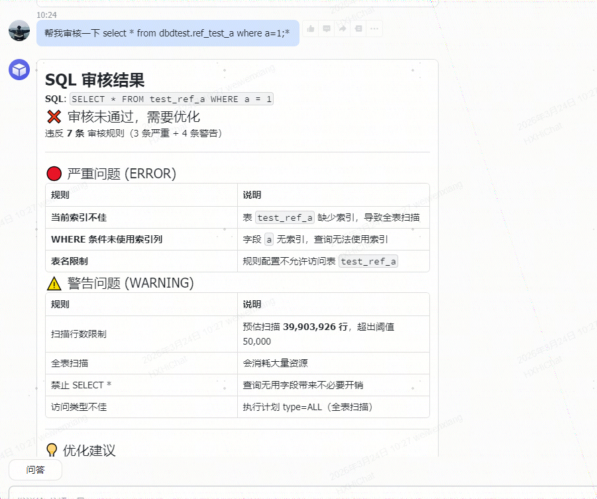The width and height of the screenshot is (597, 499).
Task: Click the "缺少索引，导致全表扫描" description cell
Action: (x=333, y=217)
